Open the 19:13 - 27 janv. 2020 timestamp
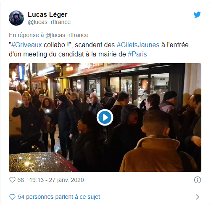The width and height of the screenshot is (211, 206). pos(56,180)
